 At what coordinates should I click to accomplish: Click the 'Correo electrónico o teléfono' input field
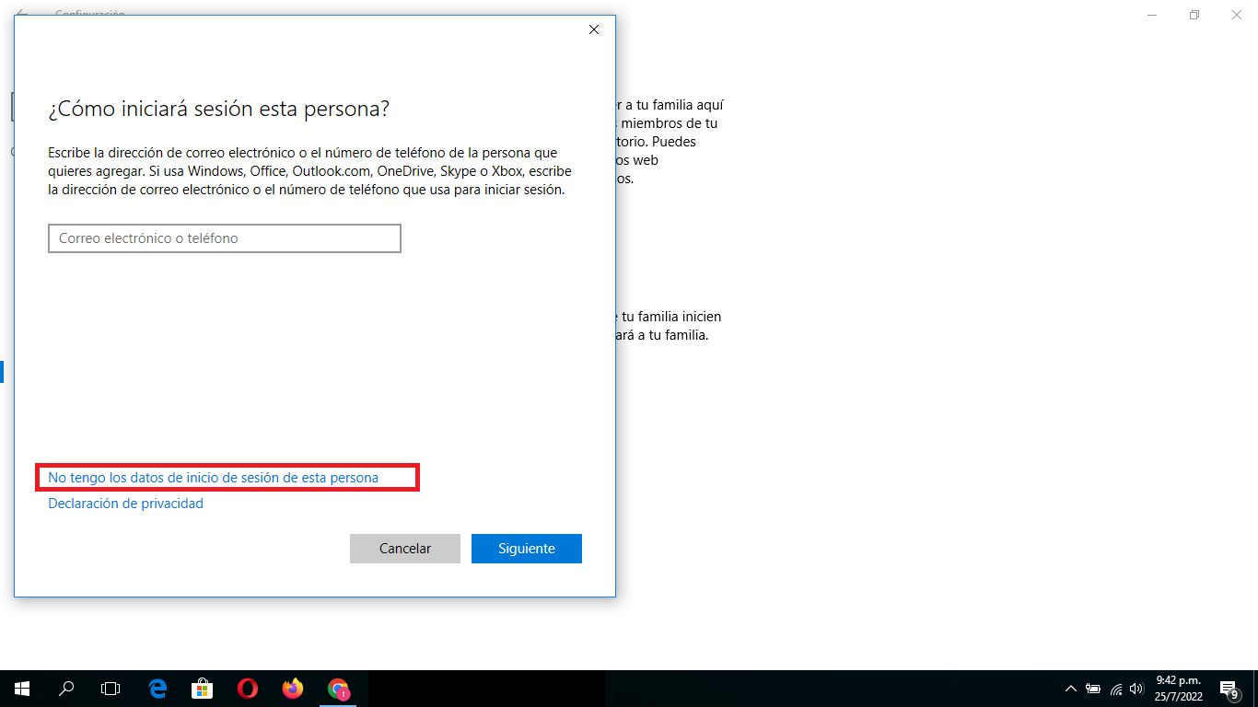tap(225, 238)
